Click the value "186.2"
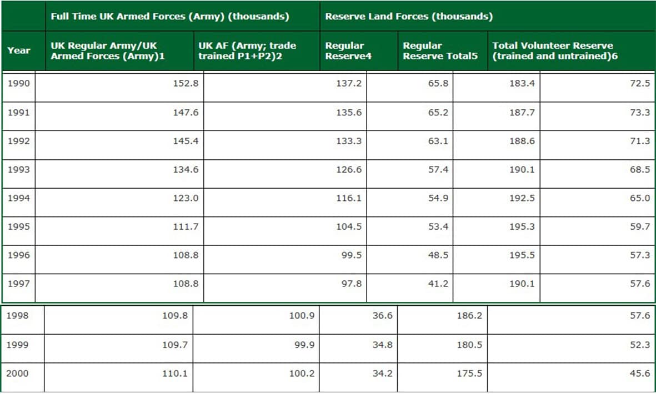 click(469, 315)
